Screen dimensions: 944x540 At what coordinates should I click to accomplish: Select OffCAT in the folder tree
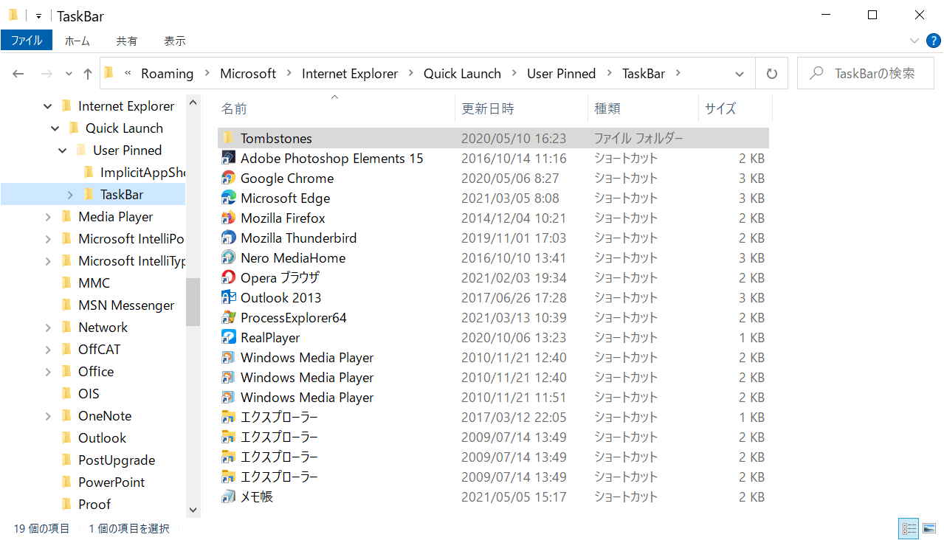[100, 350]
